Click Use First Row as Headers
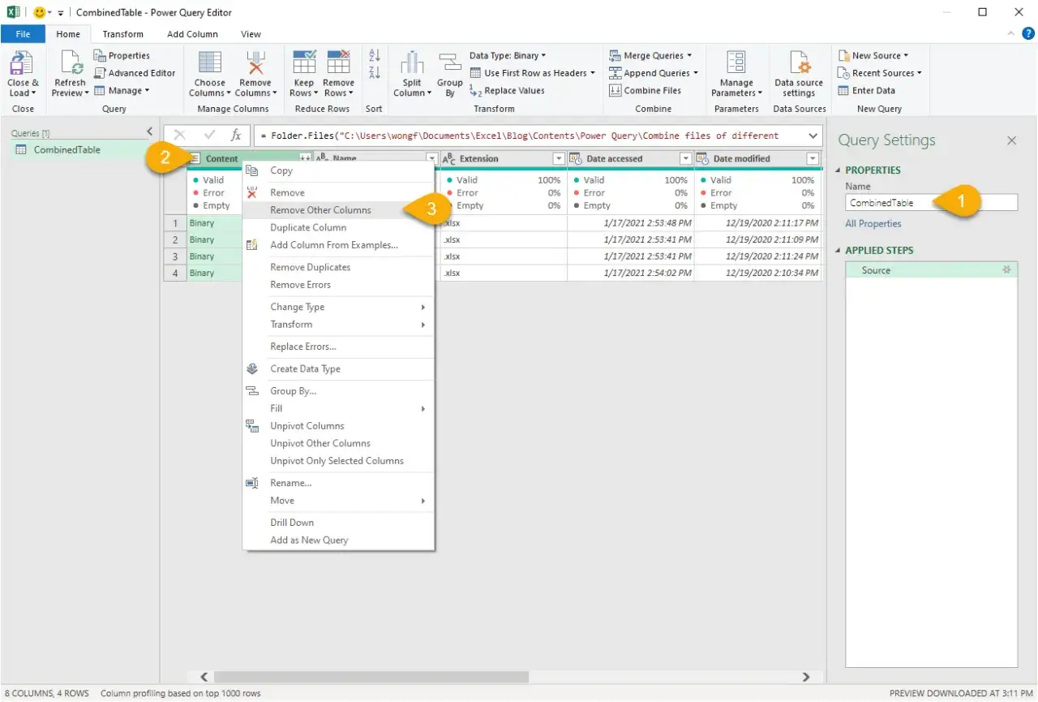 533,73
